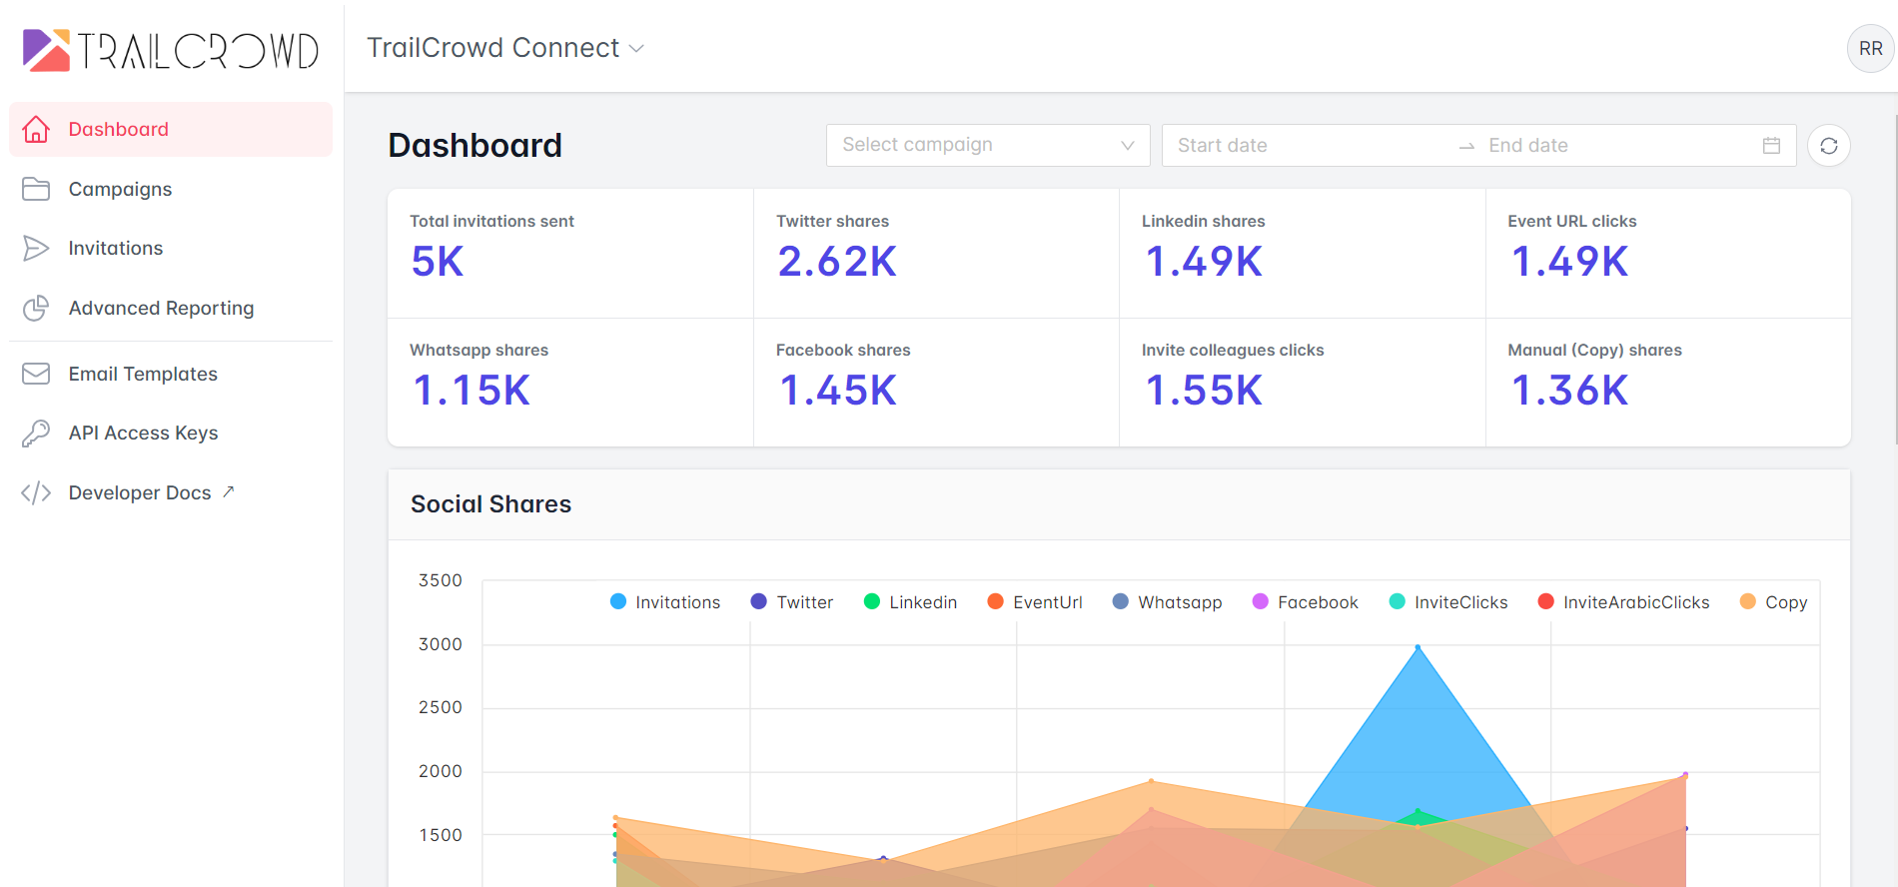The height and width of the screenshot is (887, 1898).
Task: Open Invitations in the sidebar
Action: coord(171,248)
